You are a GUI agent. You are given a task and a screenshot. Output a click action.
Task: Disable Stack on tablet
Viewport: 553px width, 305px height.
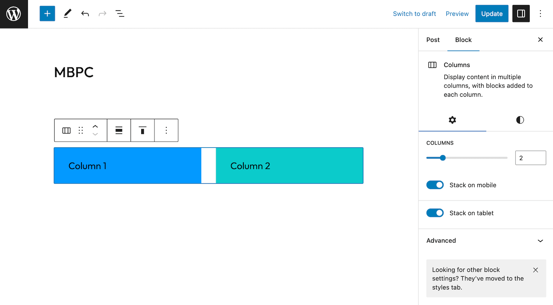435,213
